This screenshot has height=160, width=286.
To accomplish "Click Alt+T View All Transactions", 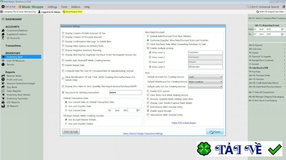I will 261,92.
